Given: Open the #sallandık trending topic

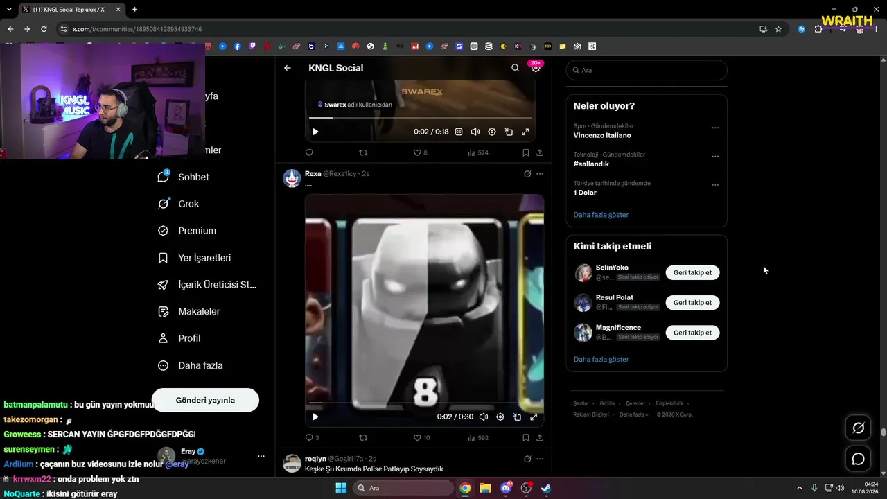Looking at the screenshot, I should tap(591, 164).
